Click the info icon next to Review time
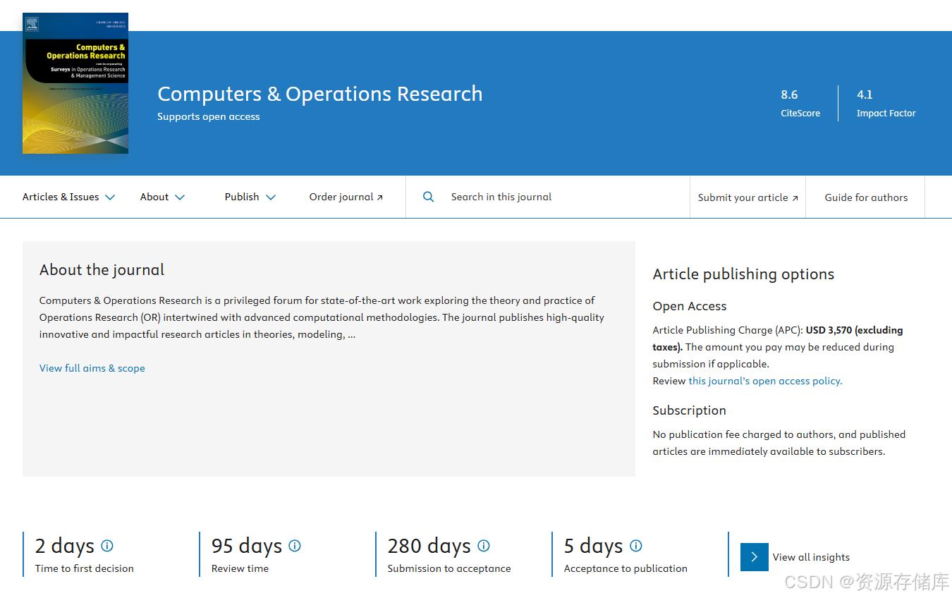Screen dimensions: 952x598 [295, 546]
